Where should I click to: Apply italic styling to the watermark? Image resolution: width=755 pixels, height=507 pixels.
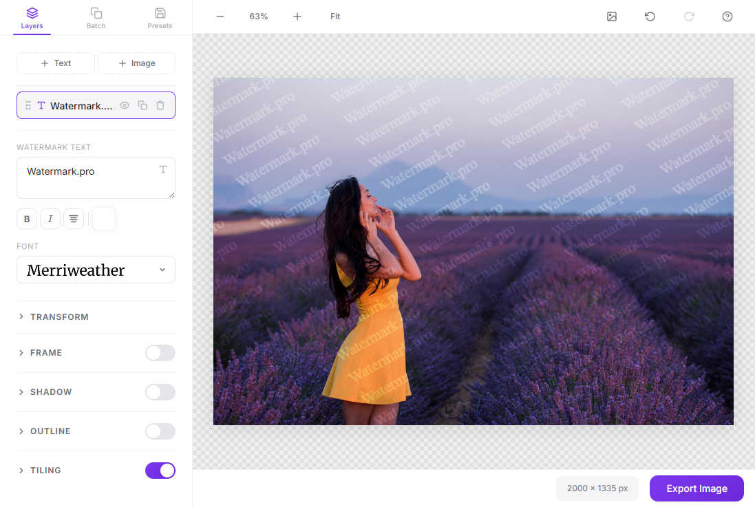point(50,219)
